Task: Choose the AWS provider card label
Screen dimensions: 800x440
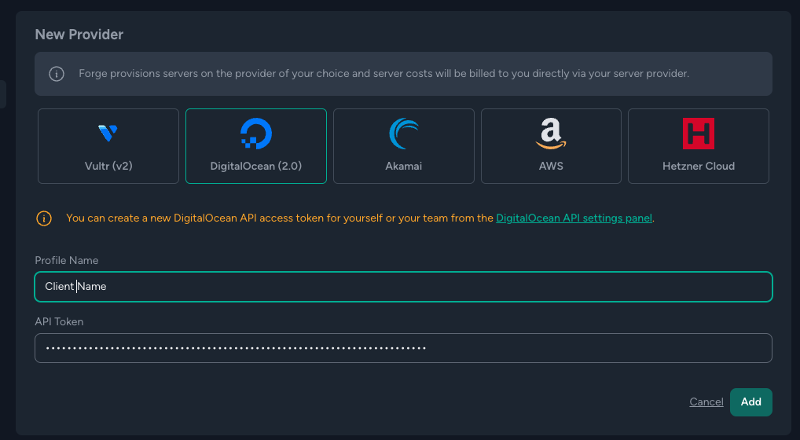Action: (551, 167)
